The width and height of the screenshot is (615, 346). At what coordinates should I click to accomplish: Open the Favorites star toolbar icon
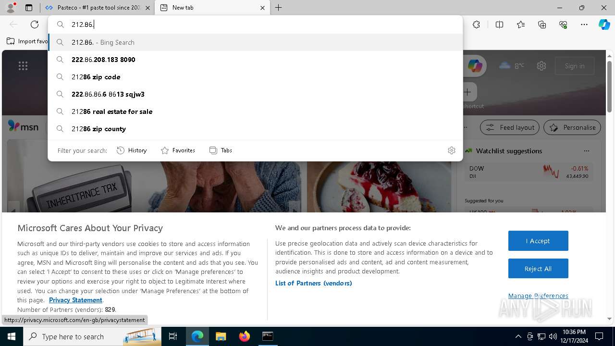pyautogui.click(x=521, y=25)
